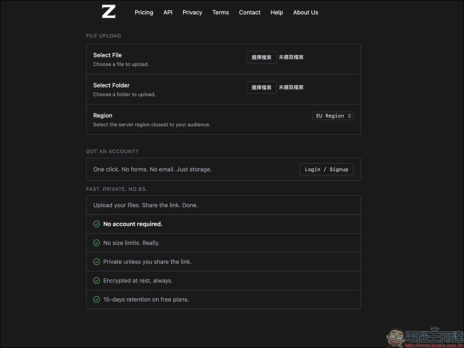The image size is (464, 348).
Task: Open the Terms page
Action: (x=220, y=13)
